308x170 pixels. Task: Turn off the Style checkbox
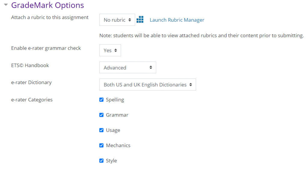[101, 161]
